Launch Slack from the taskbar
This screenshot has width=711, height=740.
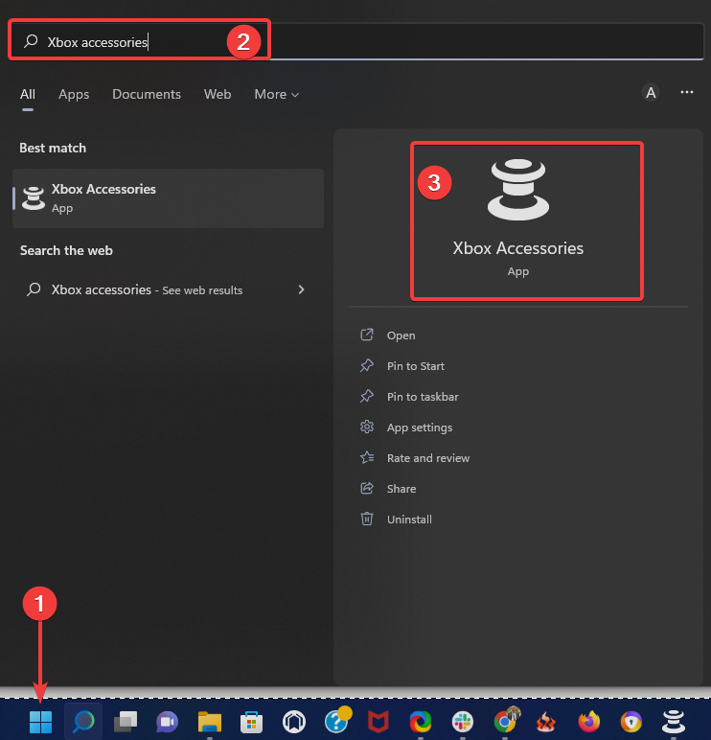pos(463,722)
